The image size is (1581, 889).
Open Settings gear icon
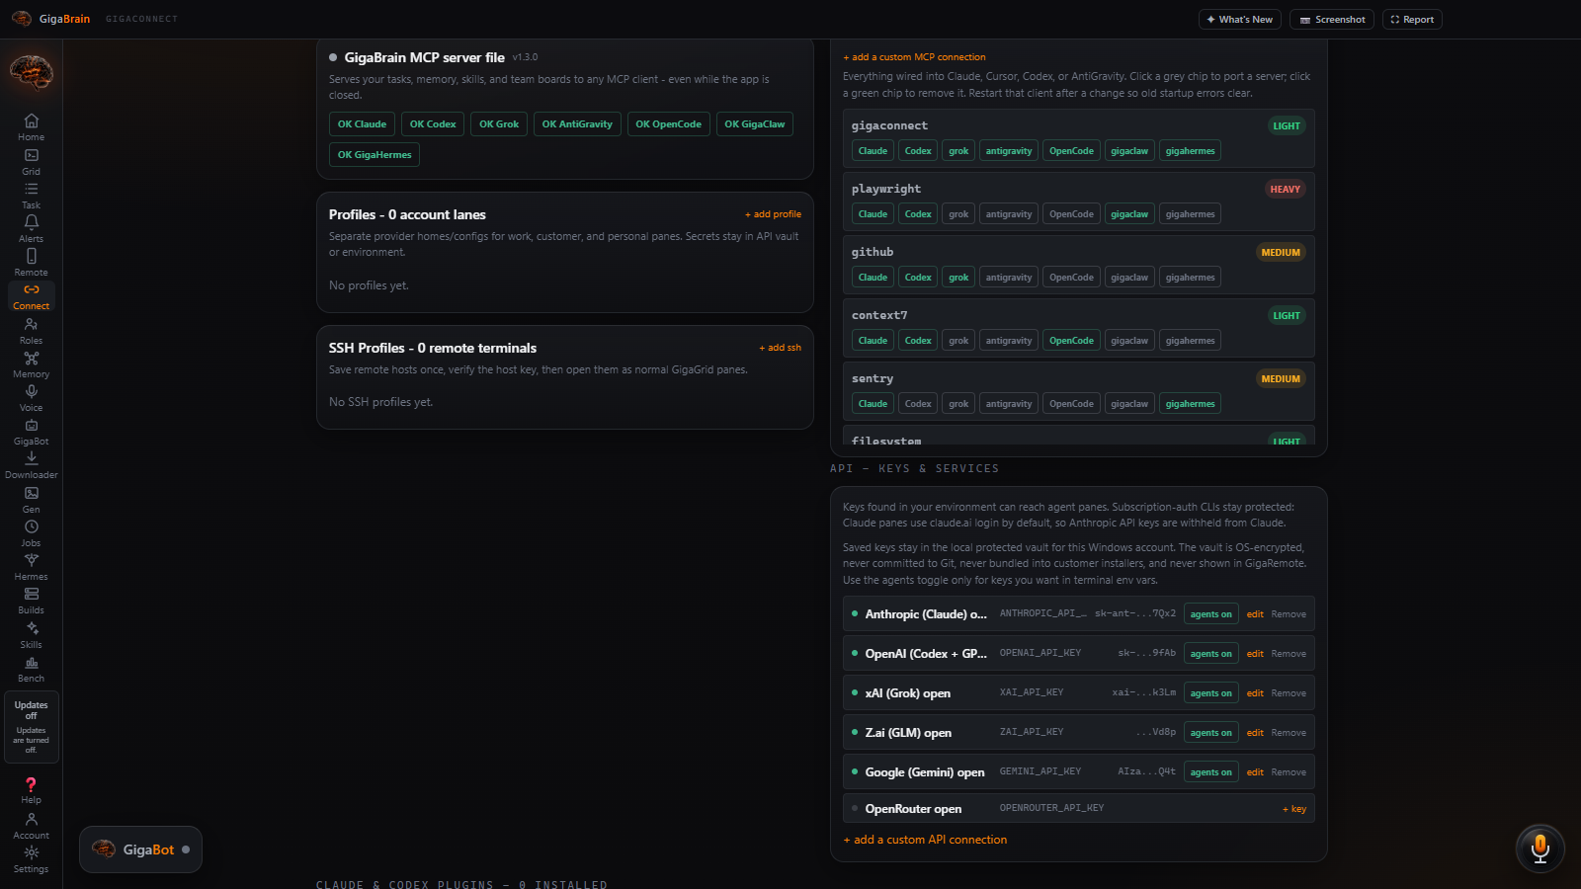[31, 859]
